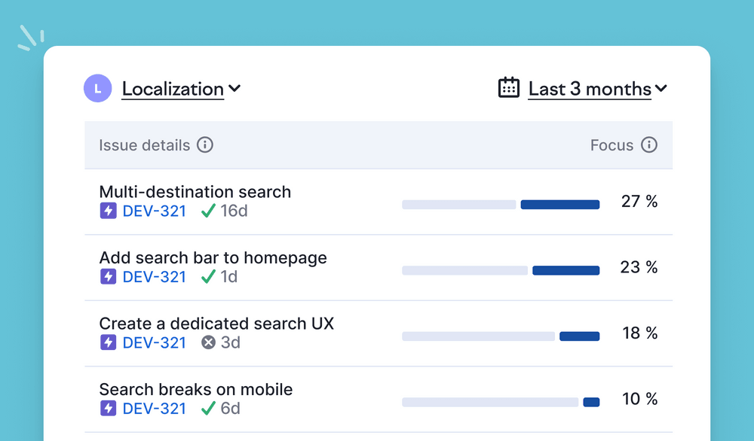
Task: Select the Create a dedicated search UX issue
Action: (x=216, y=324)
